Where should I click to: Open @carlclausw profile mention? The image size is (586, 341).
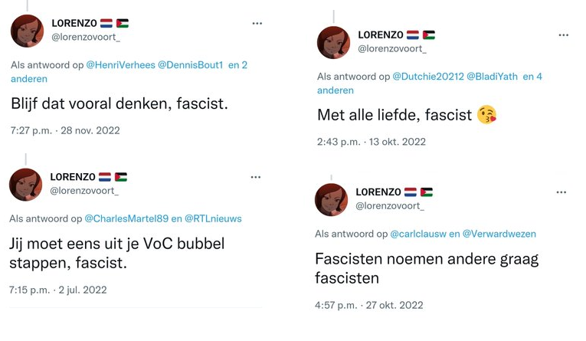coord(418,234)
